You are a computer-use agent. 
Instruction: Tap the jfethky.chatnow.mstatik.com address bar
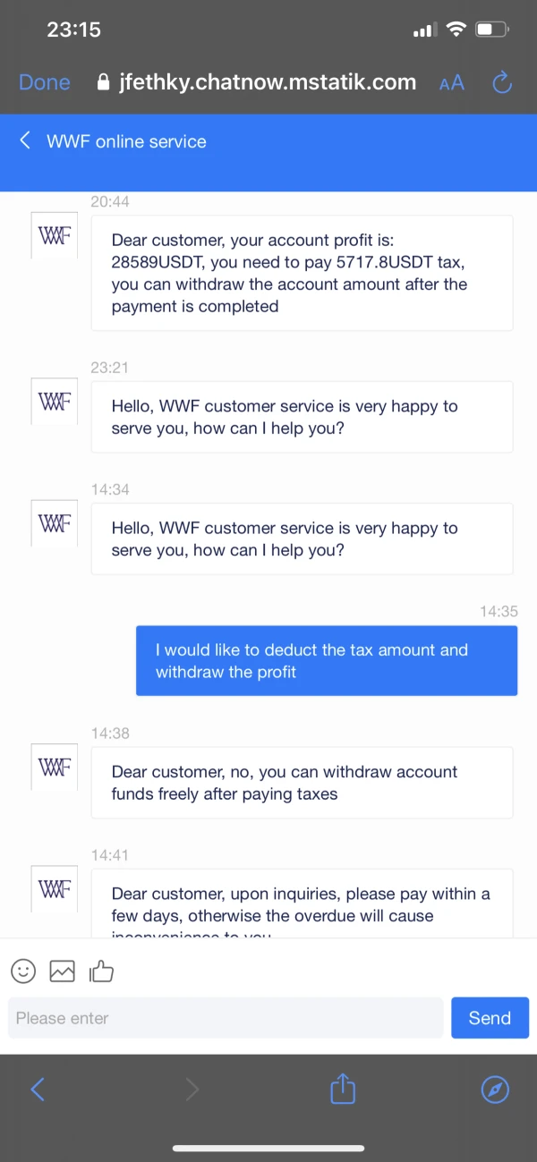tap(268, 83)
